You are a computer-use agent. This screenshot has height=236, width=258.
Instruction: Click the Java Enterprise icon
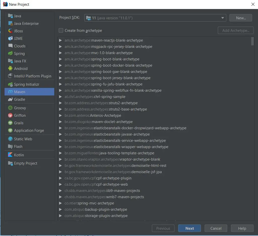[x=10, y=23]
